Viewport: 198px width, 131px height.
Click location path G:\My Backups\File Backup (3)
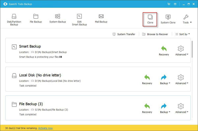[x=51, y=109]
